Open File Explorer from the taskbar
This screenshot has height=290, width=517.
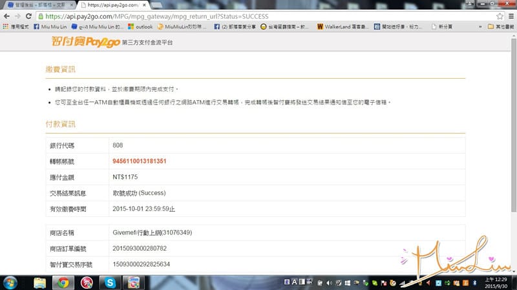pyautogui.click(x=39, y=282)
